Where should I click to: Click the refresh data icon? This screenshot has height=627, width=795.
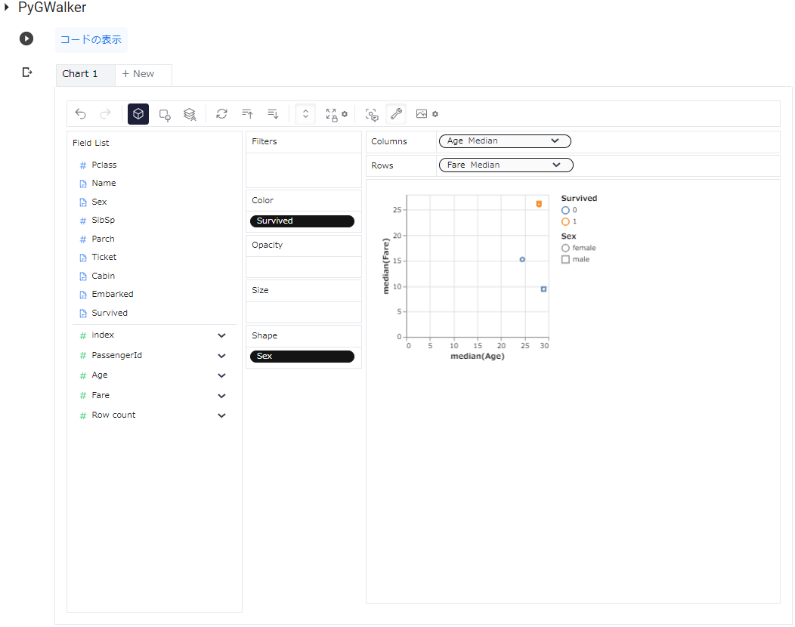(221, 113)
